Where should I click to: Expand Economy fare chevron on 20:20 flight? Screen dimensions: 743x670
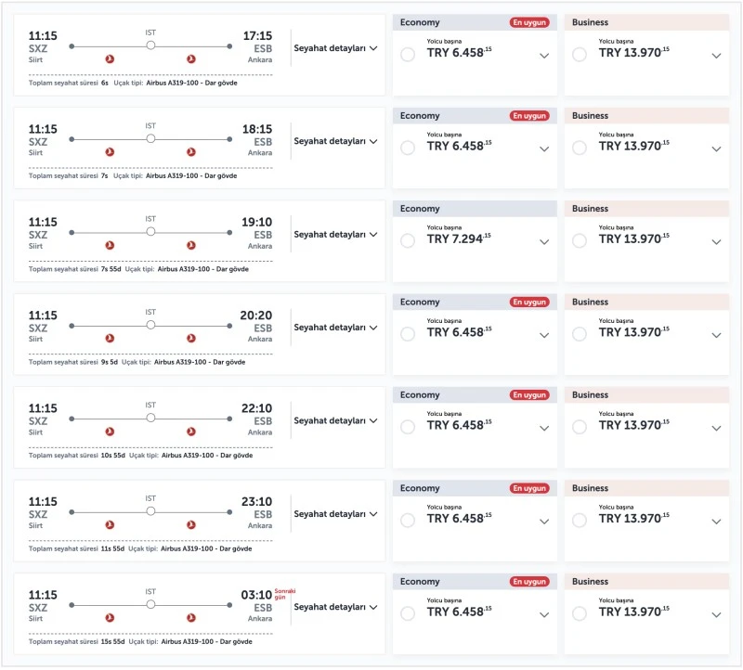(x=544, y=335)
